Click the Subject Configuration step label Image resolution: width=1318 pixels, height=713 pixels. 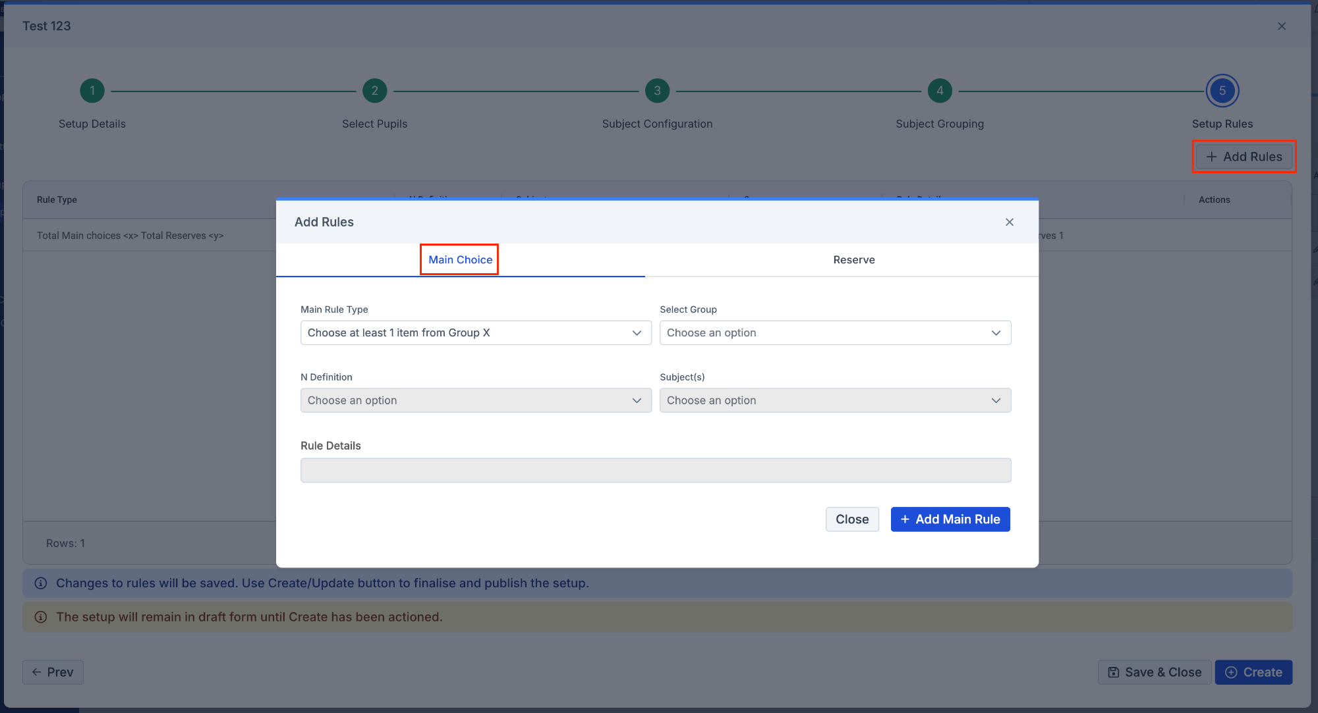pos(657,124)
